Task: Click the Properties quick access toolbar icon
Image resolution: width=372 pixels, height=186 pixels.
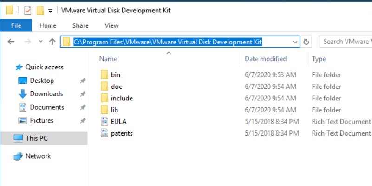Action: 28,11
